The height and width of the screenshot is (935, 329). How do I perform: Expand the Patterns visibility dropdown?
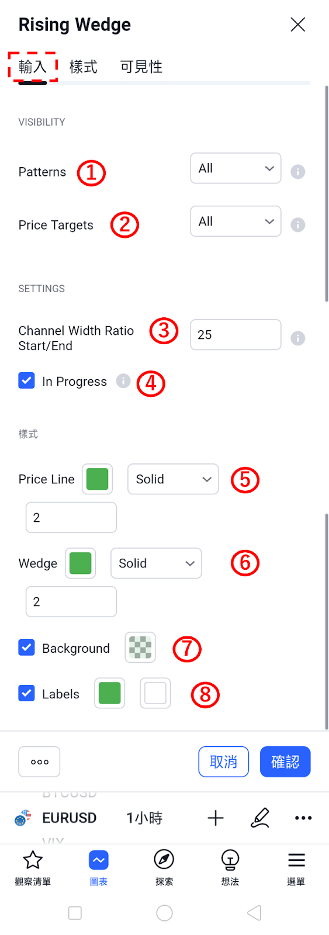click(236, 168)
